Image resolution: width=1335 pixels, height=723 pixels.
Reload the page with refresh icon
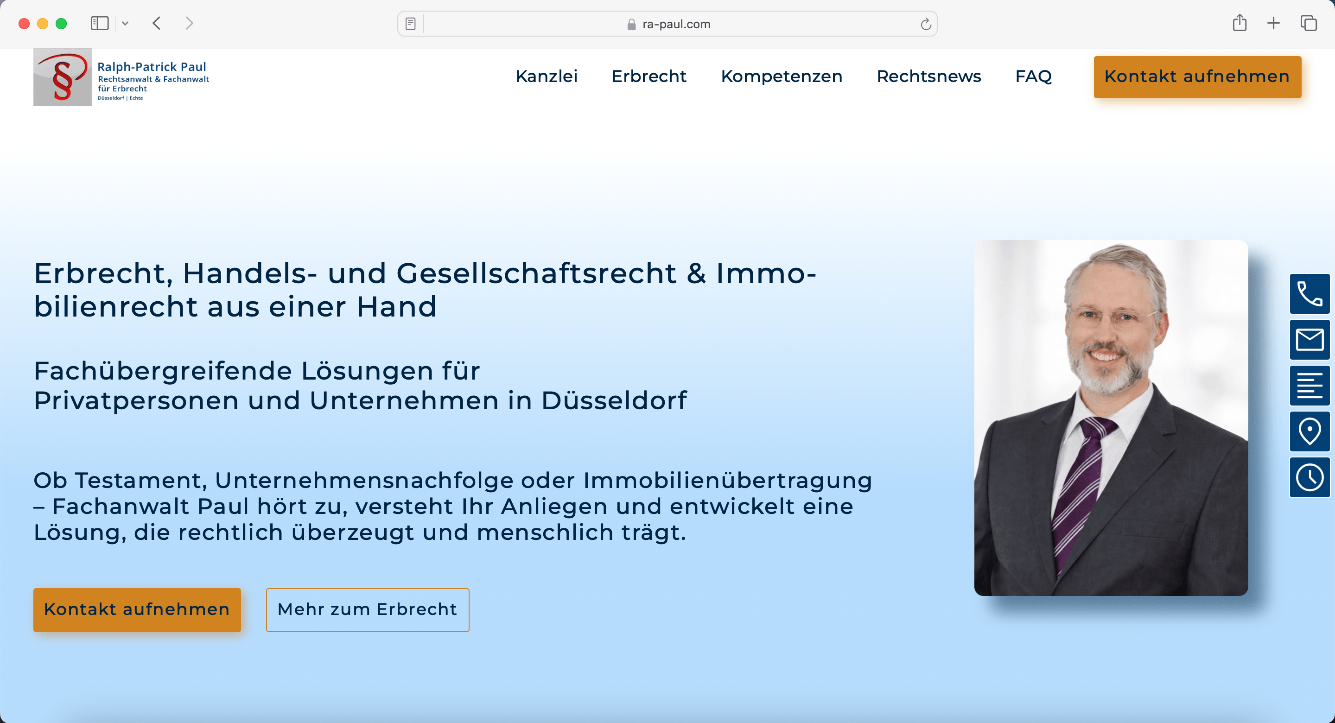(x=926, y=24)
